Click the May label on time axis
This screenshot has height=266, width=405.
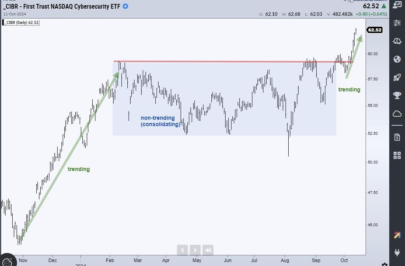pyautogui.click(x=197, y=260)
